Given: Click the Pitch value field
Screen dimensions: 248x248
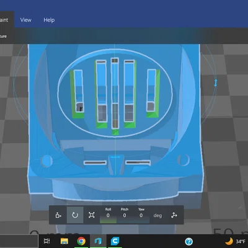Looking at the screenshot, I should pyautogui.click(x=125, y=215).
